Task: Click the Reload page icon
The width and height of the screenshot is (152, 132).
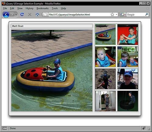Action: tap(22, 14)
